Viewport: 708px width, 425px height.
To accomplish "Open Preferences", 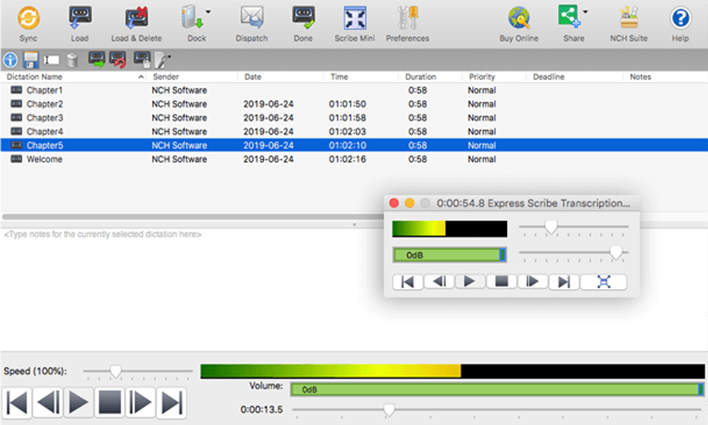I will pyautogui.click(x=407, y=18).
